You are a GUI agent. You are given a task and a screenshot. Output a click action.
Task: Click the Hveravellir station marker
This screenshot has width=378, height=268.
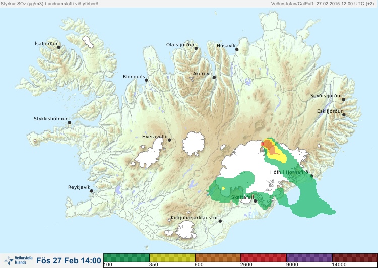point(169,140)
